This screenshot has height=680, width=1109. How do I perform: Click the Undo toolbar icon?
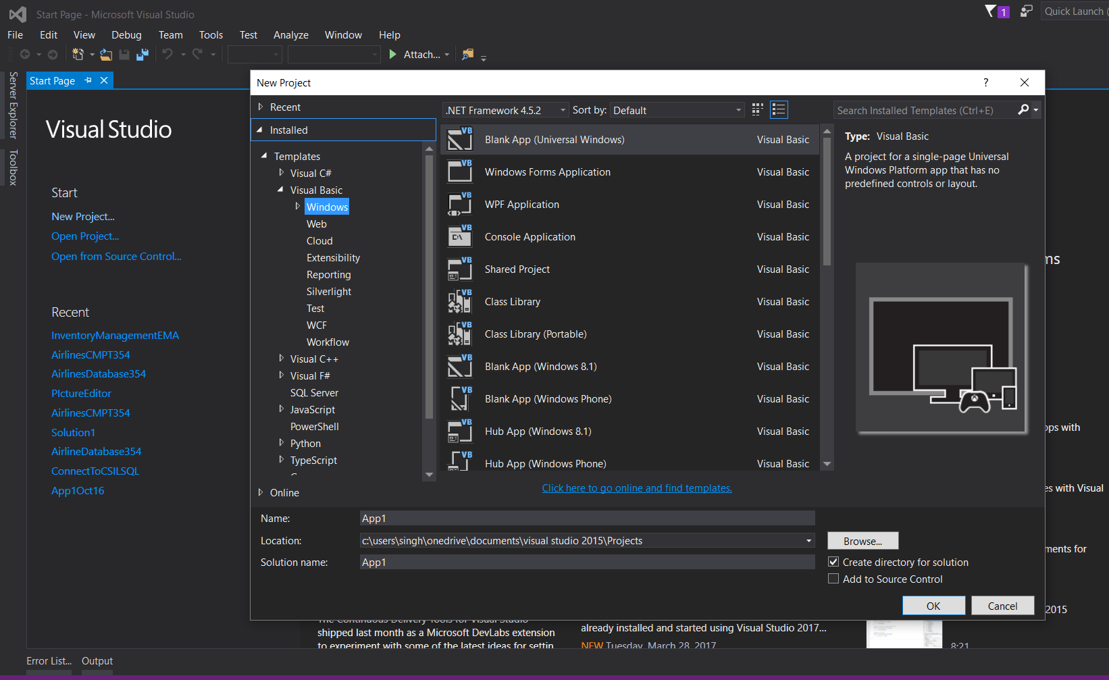[x=167, y=54]
